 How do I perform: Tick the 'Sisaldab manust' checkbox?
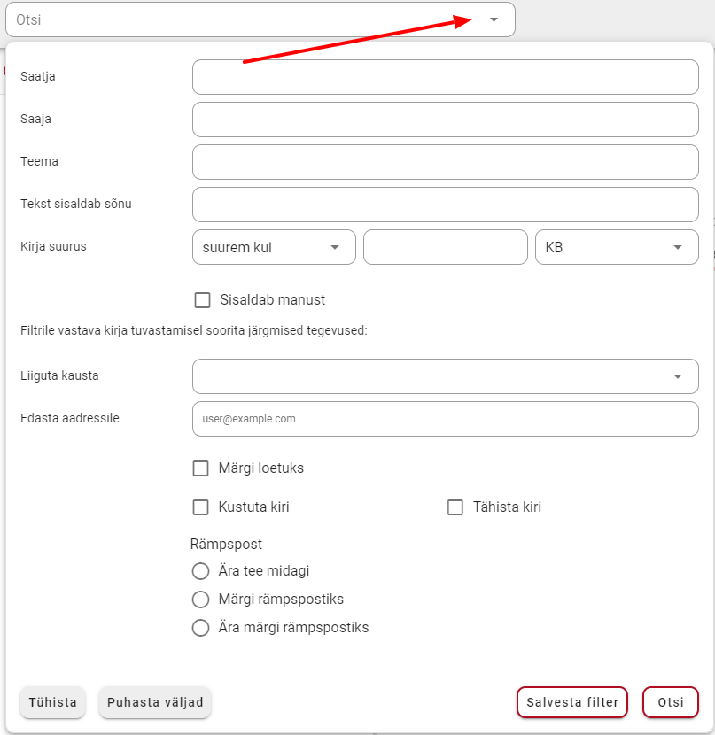tap(203, 300)
